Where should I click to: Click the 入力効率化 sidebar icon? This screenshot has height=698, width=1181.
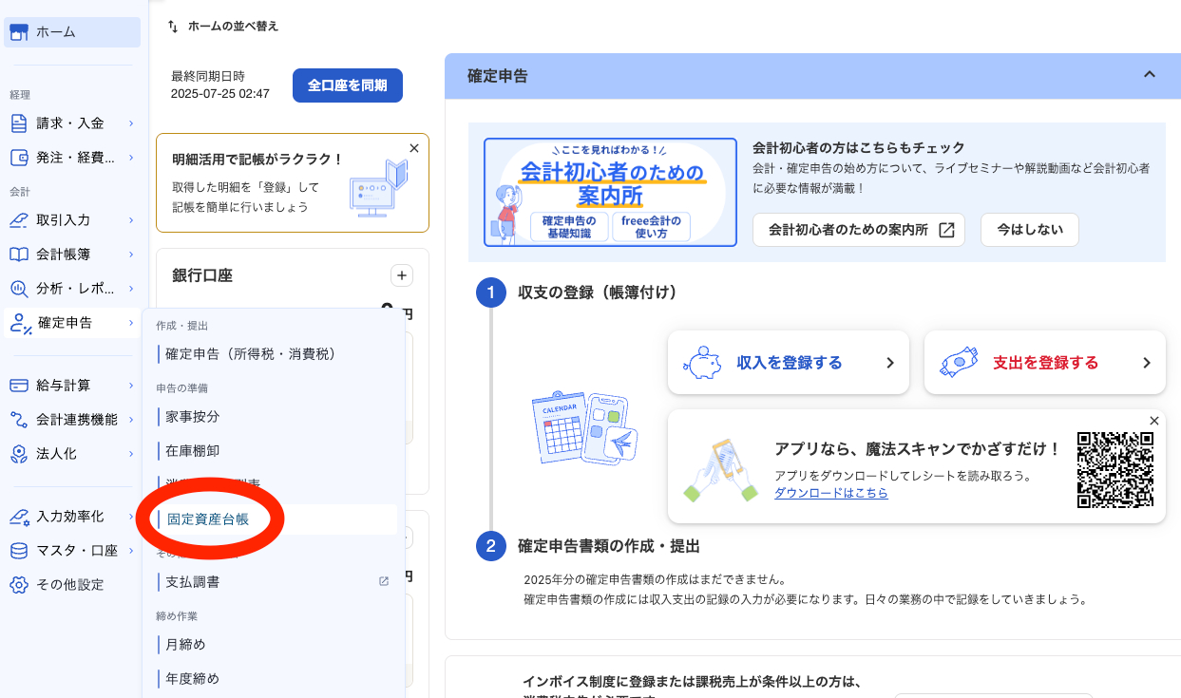pos(18,516)
